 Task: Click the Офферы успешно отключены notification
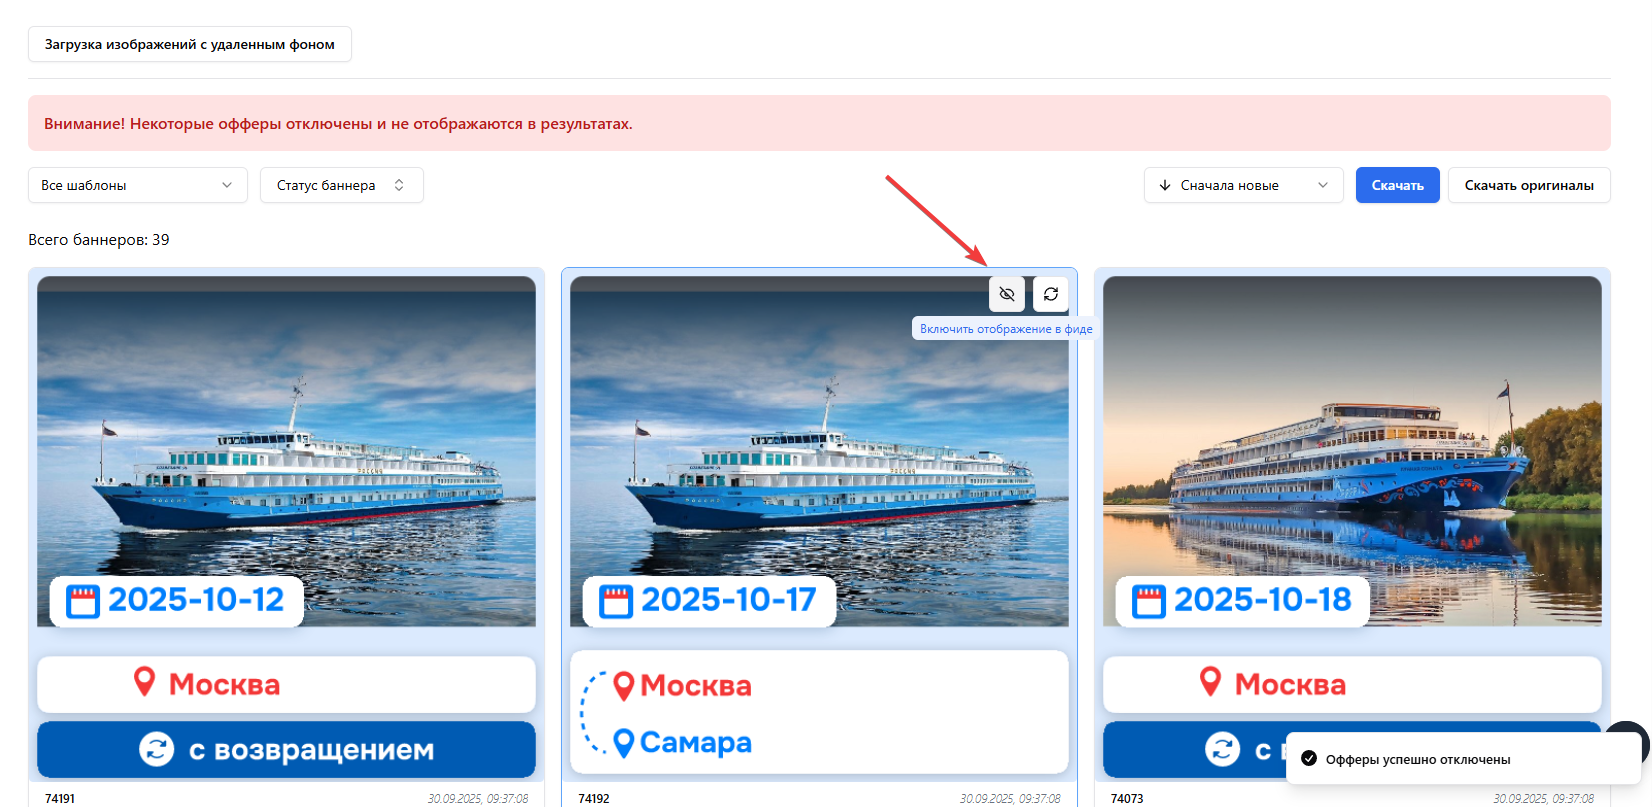coord(1463,759)
